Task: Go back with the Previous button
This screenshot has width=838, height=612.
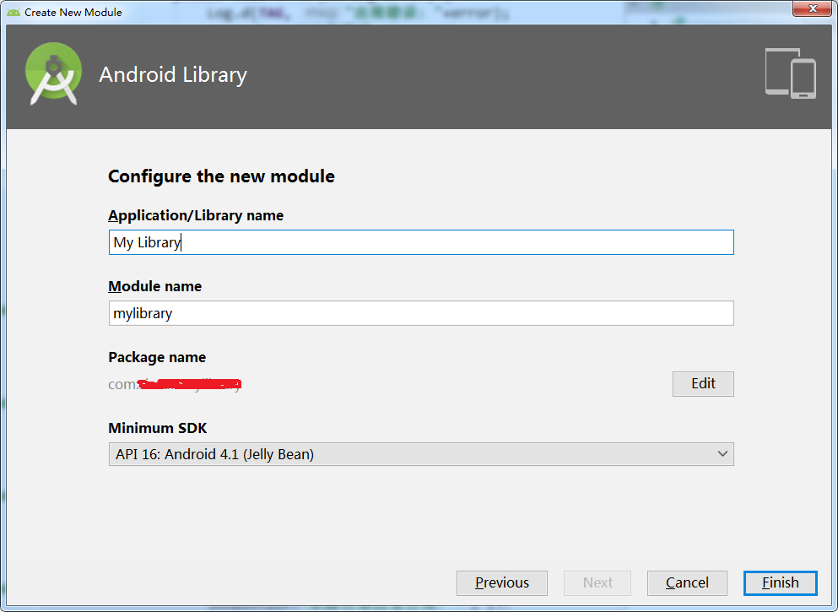Action: point(502,582)
